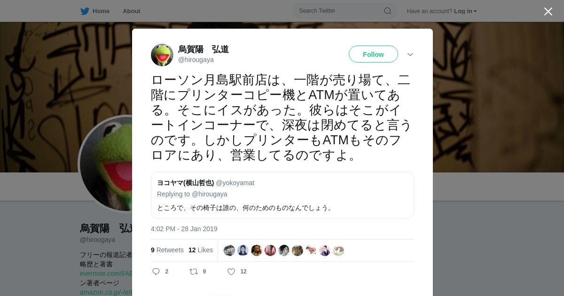The image size is (564, 296).
Task: Close the tweet overlay with the X
Action: 548,11
